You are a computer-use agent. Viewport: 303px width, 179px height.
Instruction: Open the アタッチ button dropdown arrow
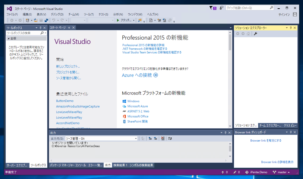click(134, 20)
